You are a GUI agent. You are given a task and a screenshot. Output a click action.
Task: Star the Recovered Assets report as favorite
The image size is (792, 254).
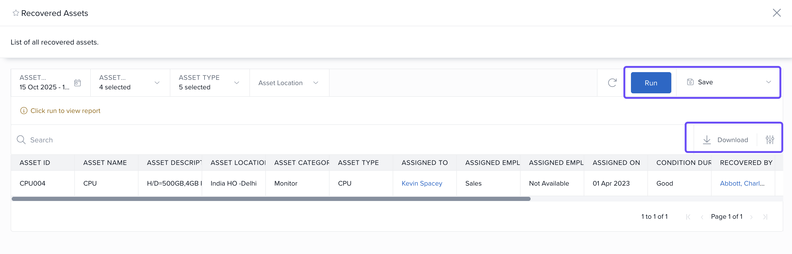pyautogui.click(x=16, y=13)
